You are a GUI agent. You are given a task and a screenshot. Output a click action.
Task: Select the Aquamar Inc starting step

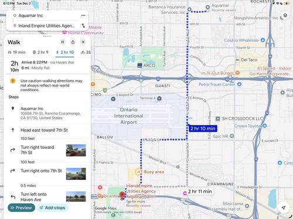(x=47, y=113)
